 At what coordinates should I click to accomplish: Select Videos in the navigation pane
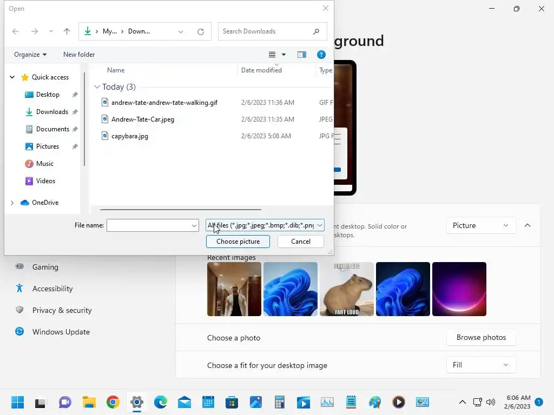[x=45, y=181]
